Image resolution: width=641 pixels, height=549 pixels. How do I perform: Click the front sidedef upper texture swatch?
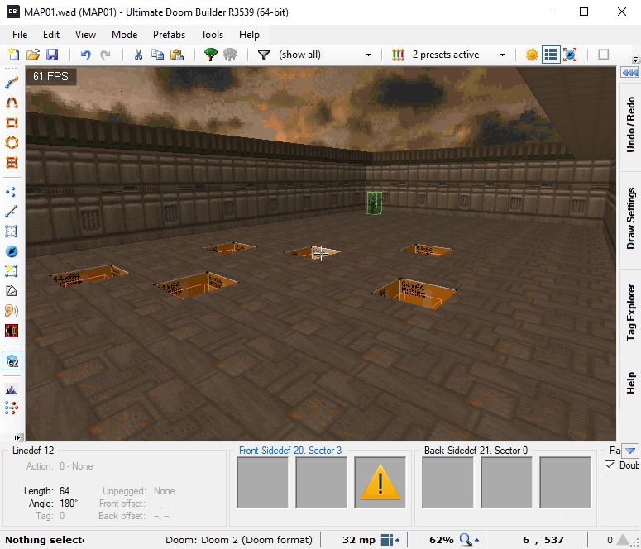(x=263, y=482)
